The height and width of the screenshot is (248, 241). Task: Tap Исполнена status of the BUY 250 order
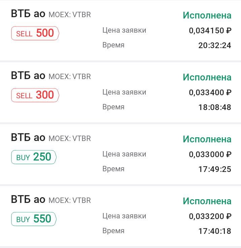click(207, 139)
